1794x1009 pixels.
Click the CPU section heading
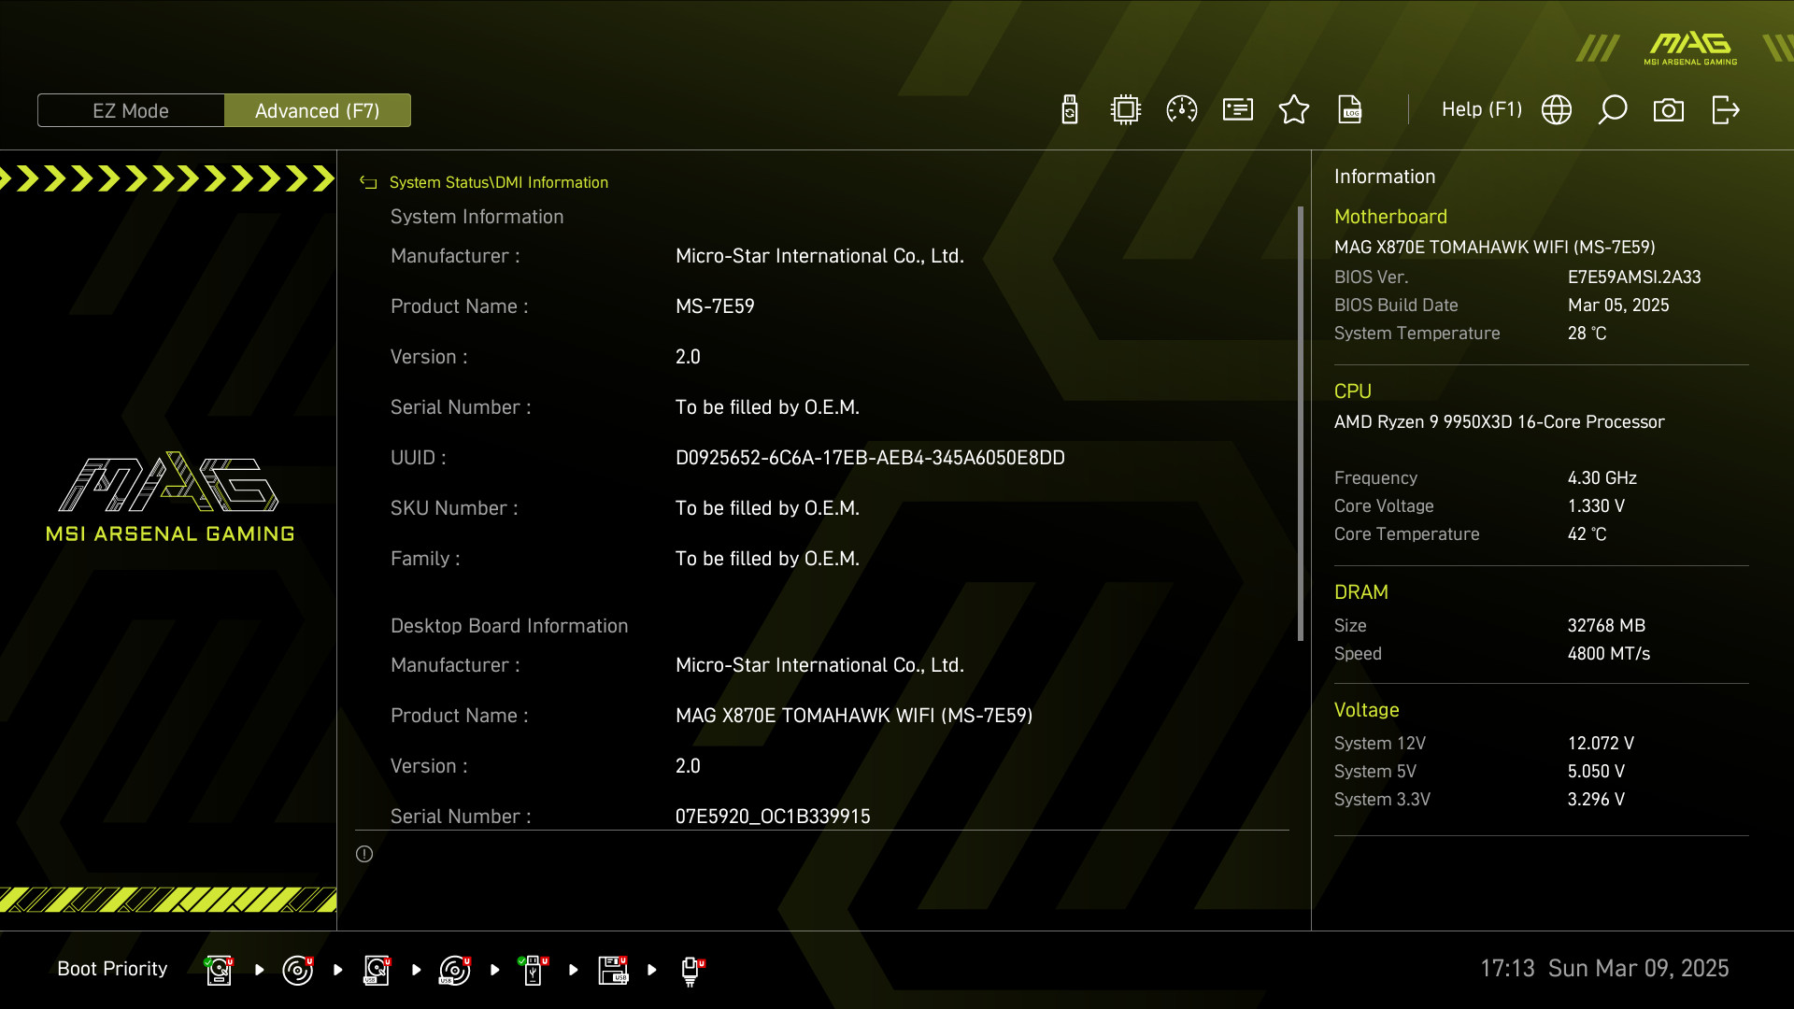(x=1352, y=391)
